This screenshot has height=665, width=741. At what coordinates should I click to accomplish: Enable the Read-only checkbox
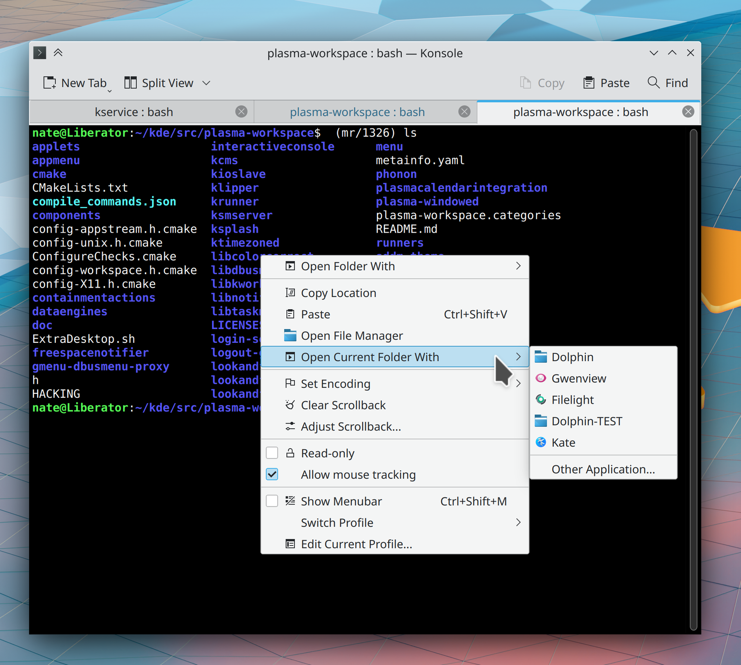[272, 453]
